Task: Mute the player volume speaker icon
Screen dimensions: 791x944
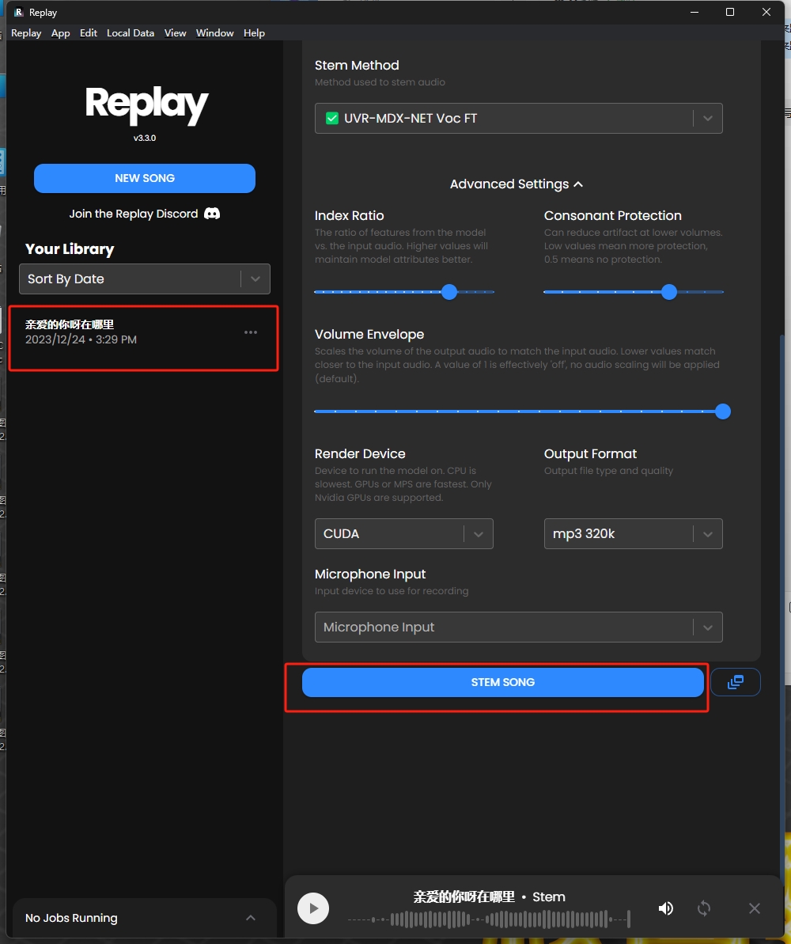Action: [665, 908]
